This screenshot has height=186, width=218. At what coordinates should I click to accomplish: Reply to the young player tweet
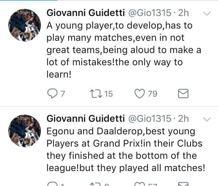click(x=52, y=94)
